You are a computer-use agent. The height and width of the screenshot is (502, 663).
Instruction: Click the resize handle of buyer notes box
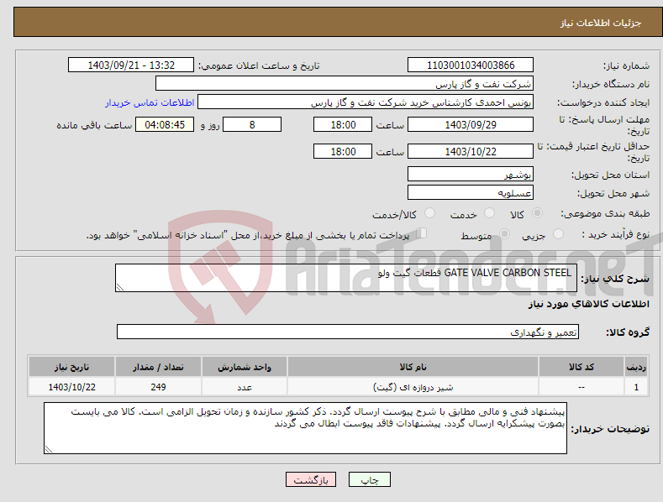[49, 449]
